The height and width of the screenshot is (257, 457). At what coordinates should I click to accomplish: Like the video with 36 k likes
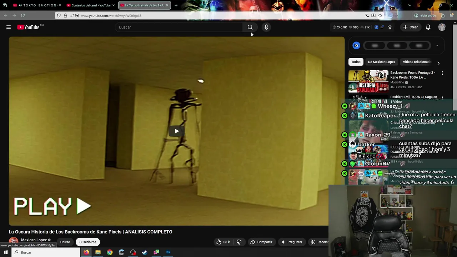[223, 242]
